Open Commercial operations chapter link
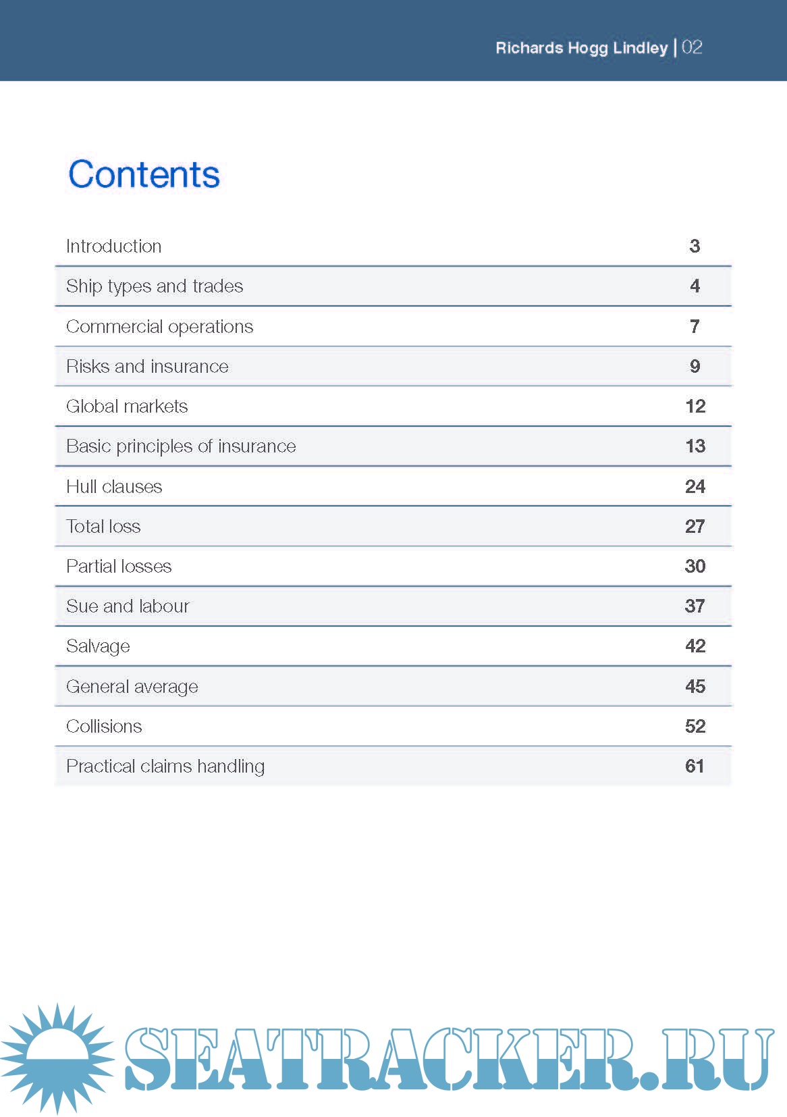This screenshot has height=1117, width=787. [x=160, y=327]
